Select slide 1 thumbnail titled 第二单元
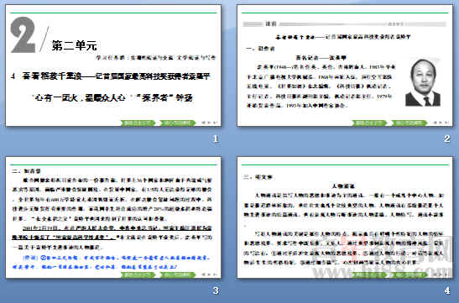Screen dimensions: 459x303 click(113, 65)
